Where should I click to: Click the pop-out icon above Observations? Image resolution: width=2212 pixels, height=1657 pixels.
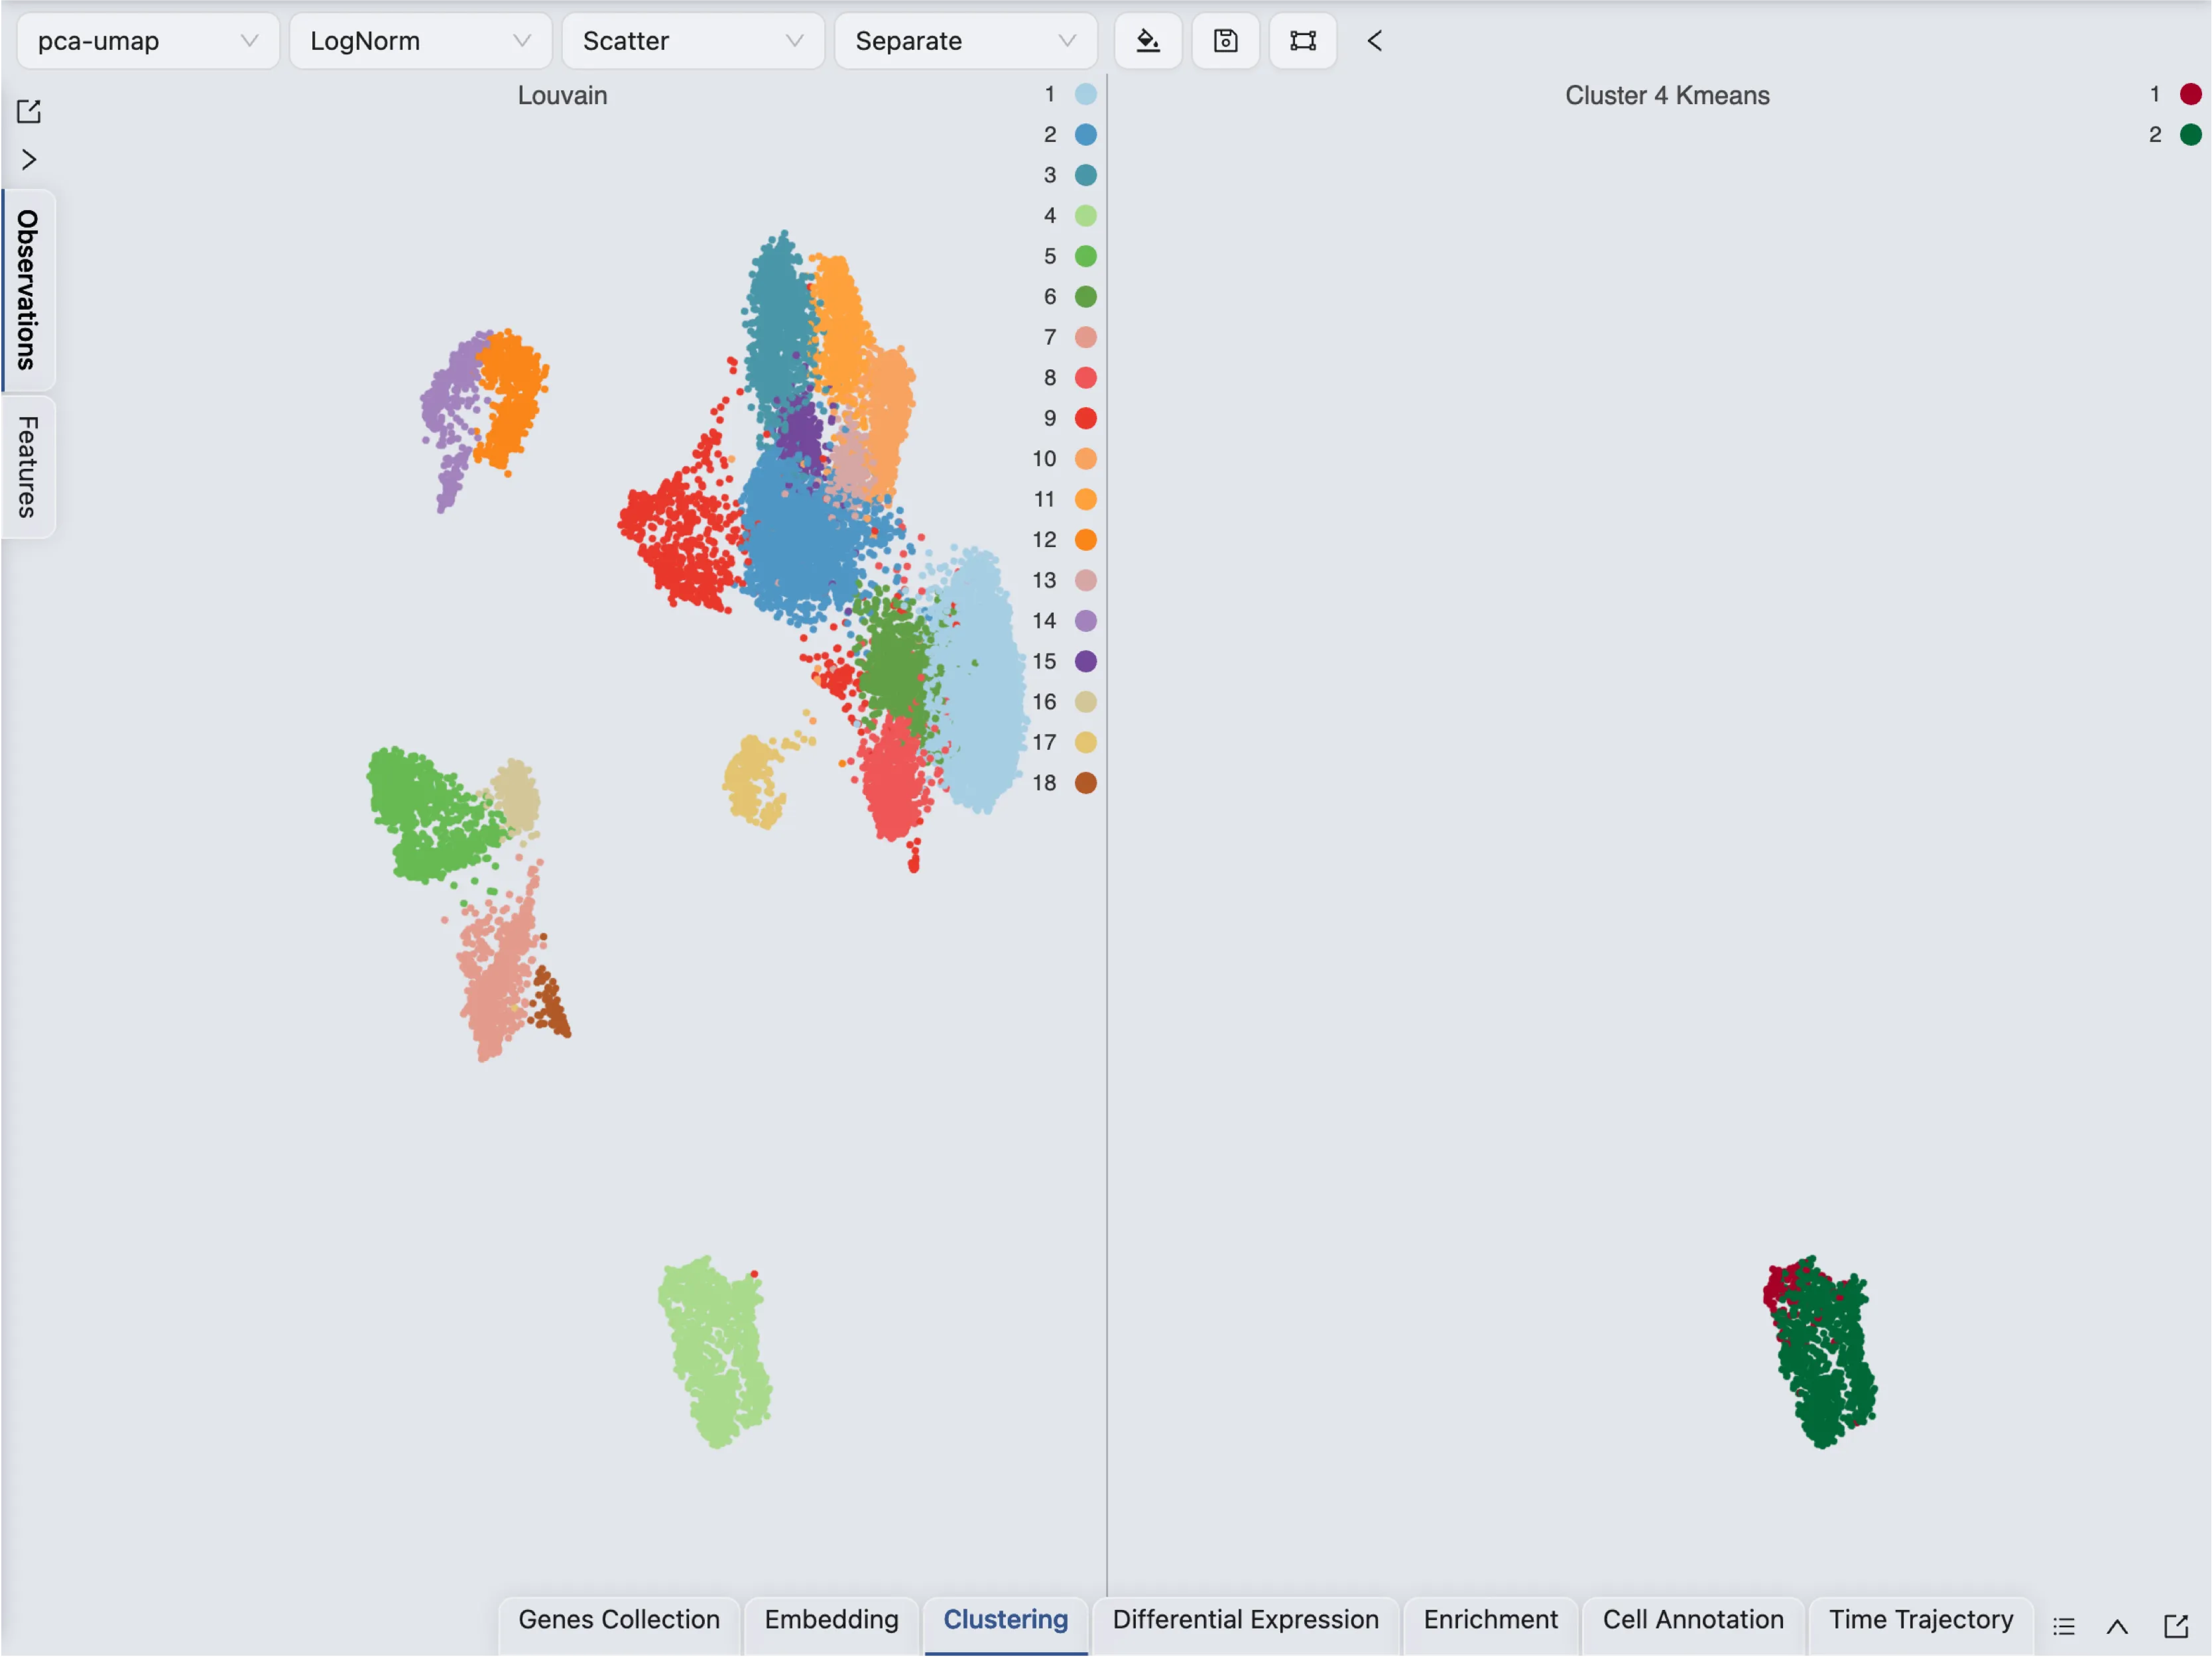point(29,111)
